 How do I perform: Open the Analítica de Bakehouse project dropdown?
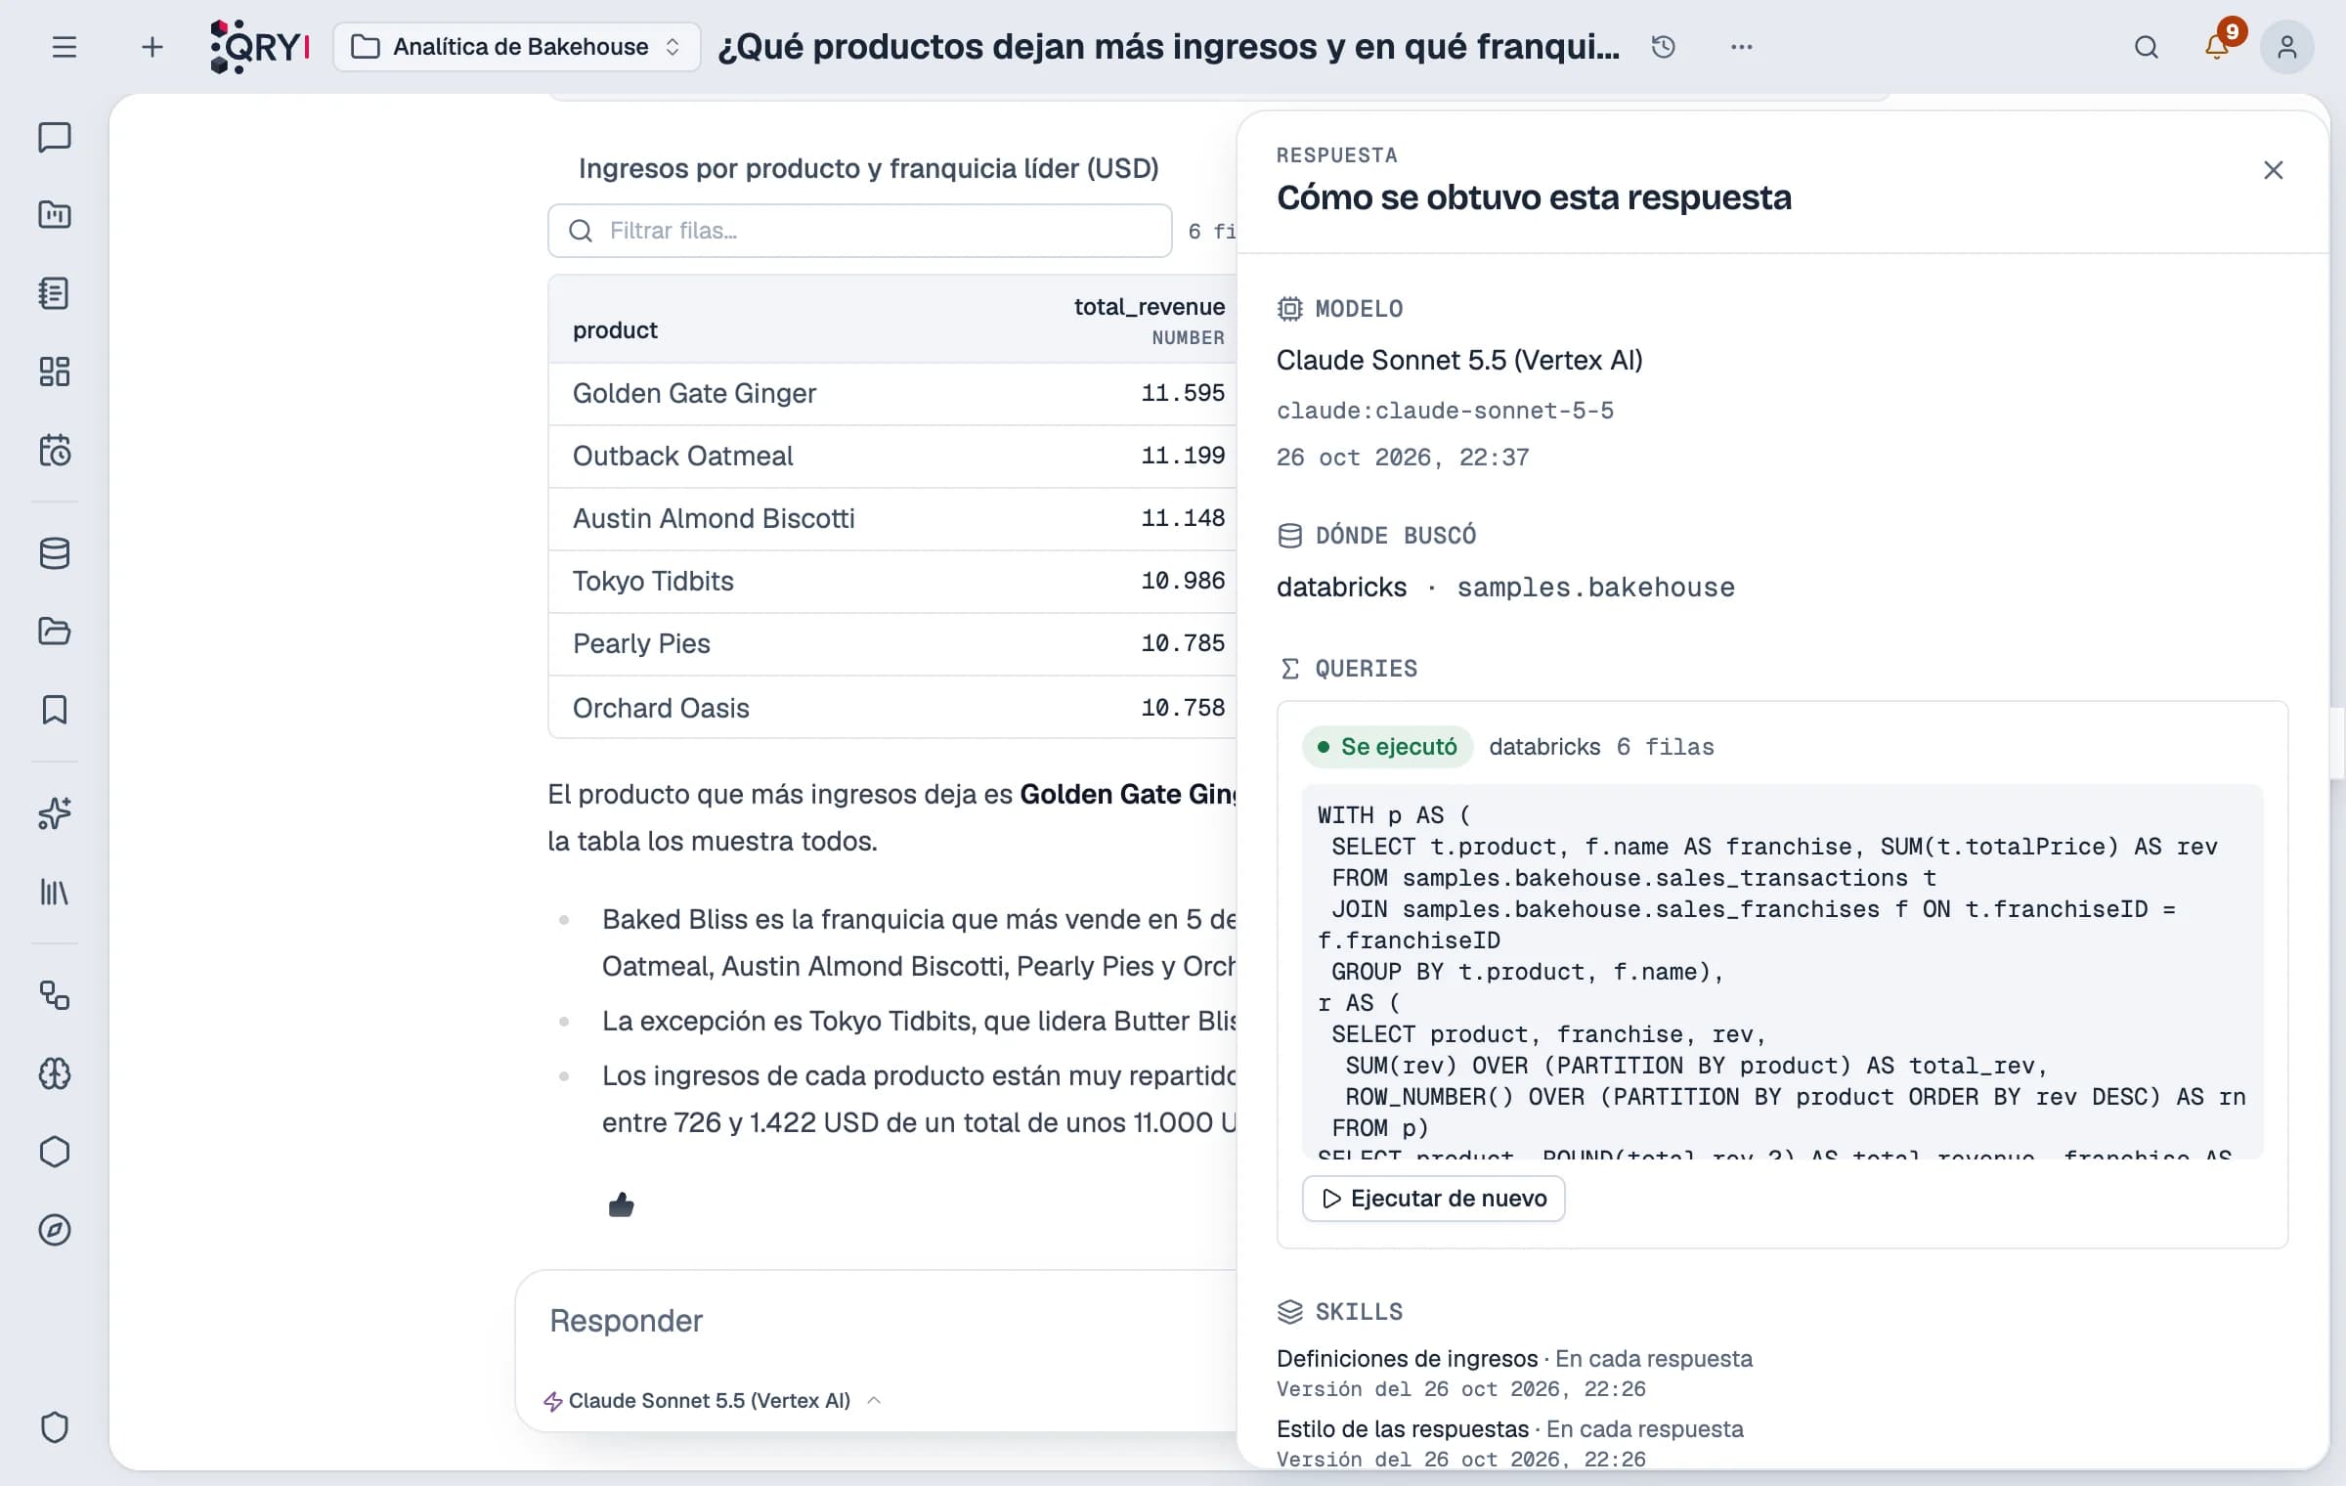click(x=516, y=47)
